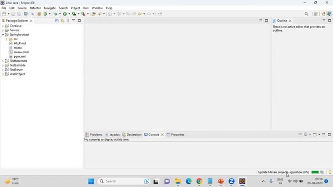Open Microsoft Edge from the taskbar
Image resolution: width=333 pixels, height=187 pixels.
(188, 181)
